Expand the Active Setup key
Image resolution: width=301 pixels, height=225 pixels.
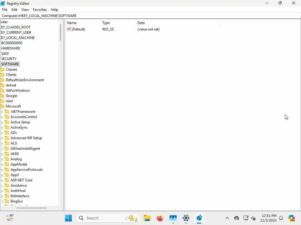point(2,122)
